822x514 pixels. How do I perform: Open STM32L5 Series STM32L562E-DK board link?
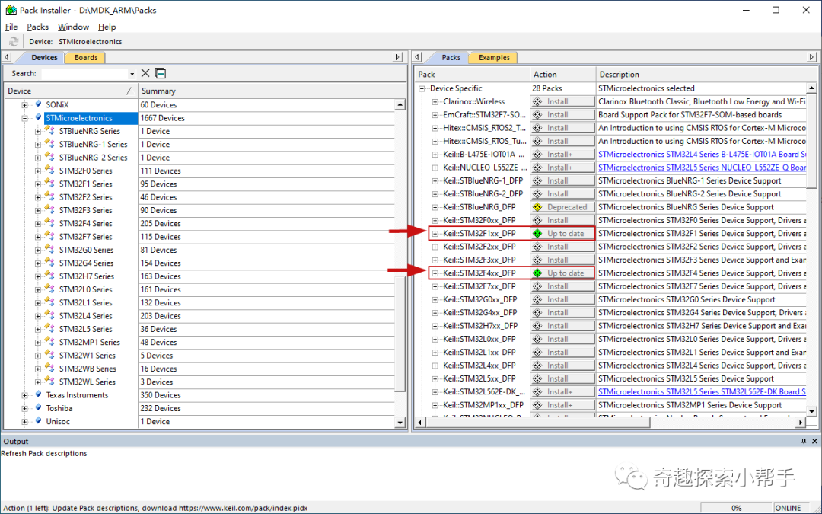pyautogui.click(x=702, y=392)
